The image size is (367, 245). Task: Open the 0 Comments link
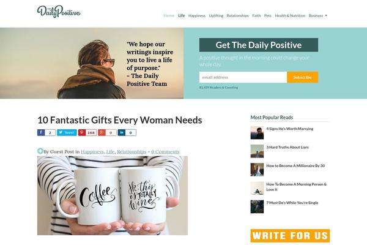coord(165,152)
